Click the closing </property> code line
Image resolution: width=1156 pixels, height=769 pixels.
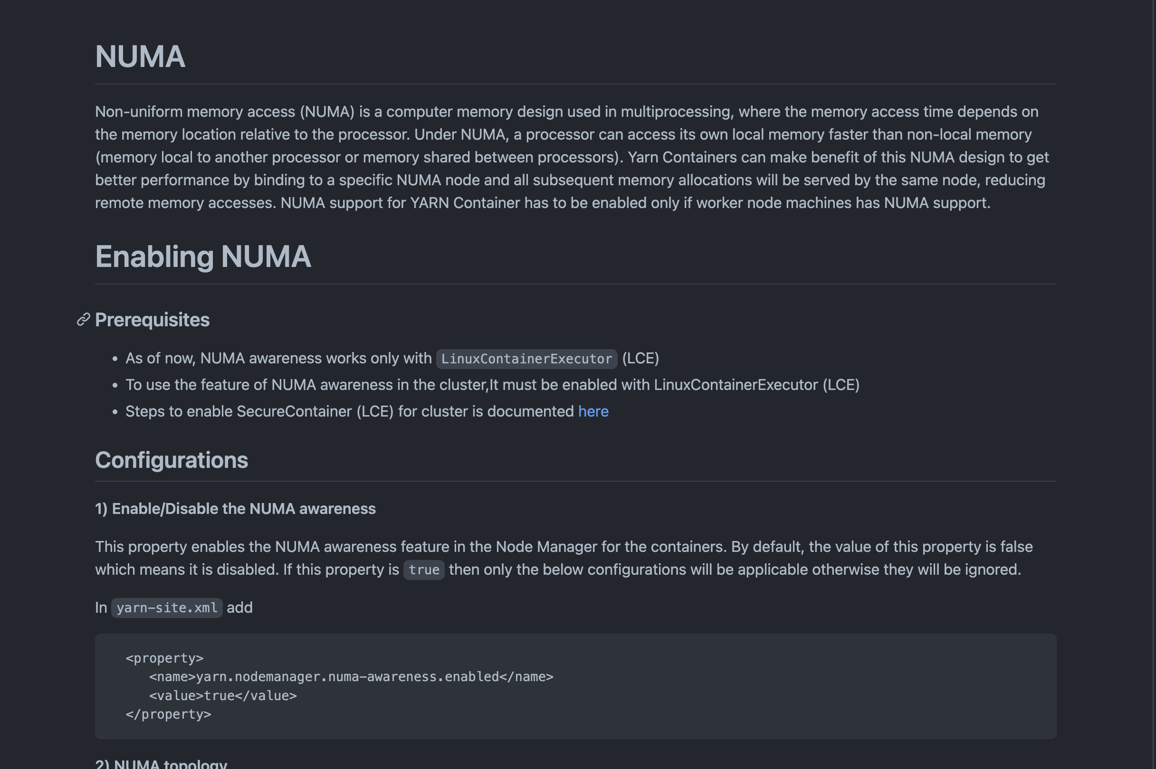coord(168,714)
